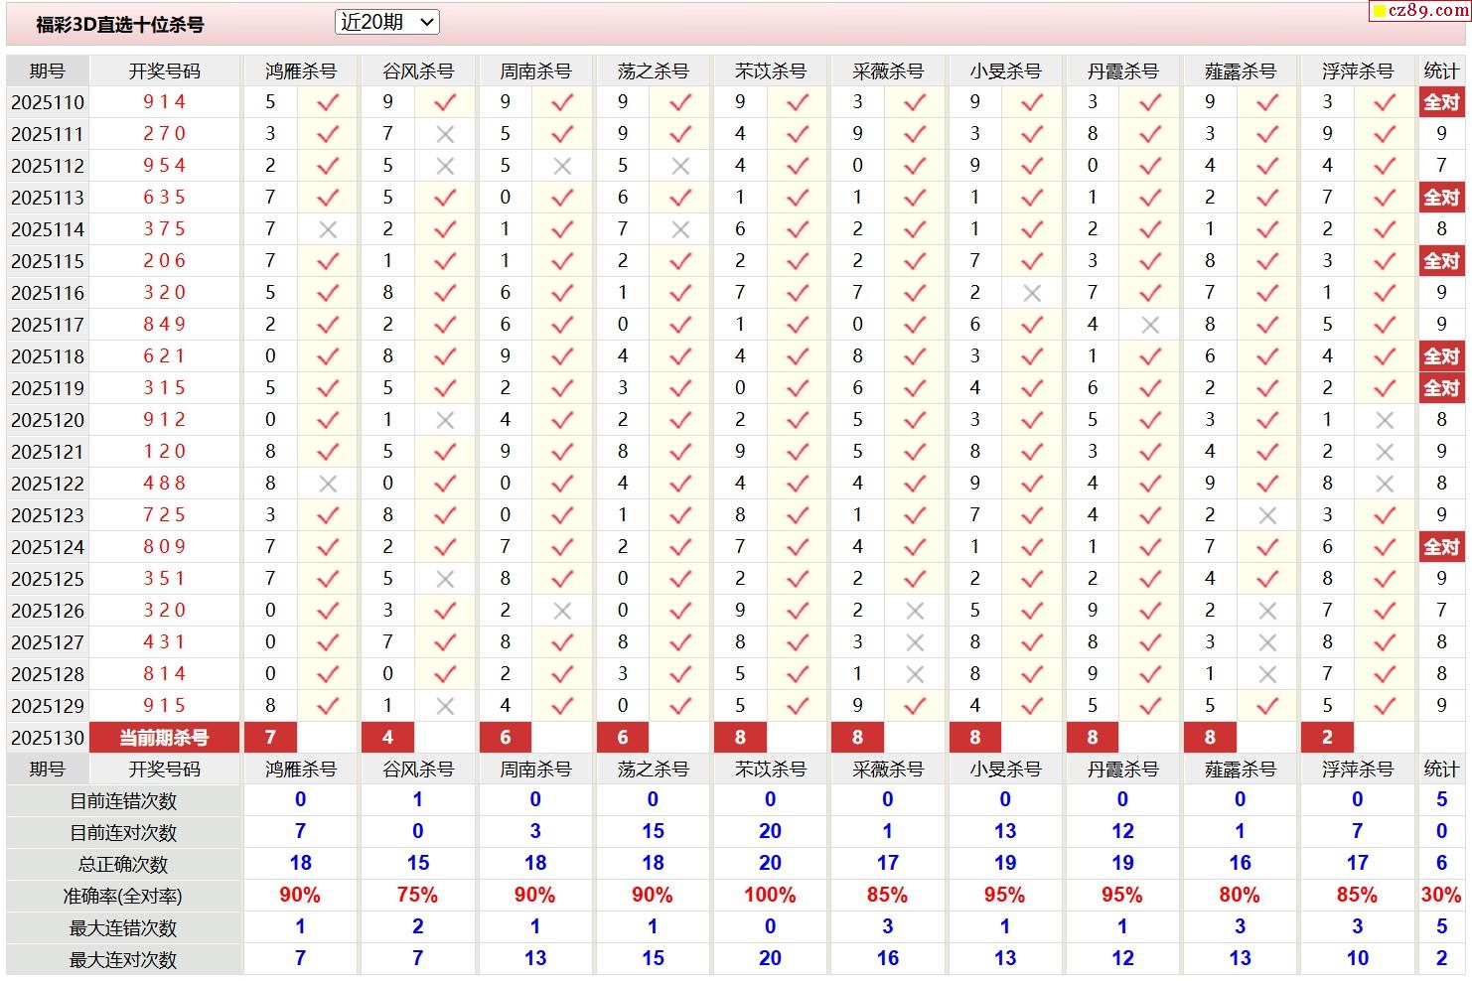This screenshot has width=1472, height=981.
Task: Click the red 4 box under 谷风杀号 for 2025130
Action: click(x=387, y=738)
